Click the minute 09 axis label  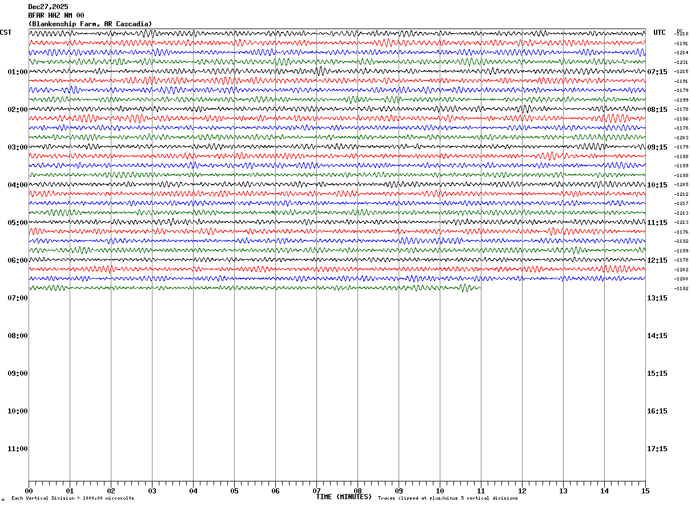tap(399, 491)
